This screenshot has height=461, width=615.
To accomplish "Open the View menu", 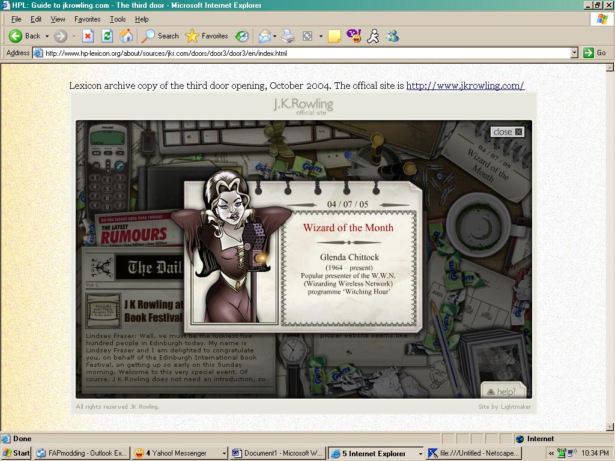I will (x=58, y=19).
